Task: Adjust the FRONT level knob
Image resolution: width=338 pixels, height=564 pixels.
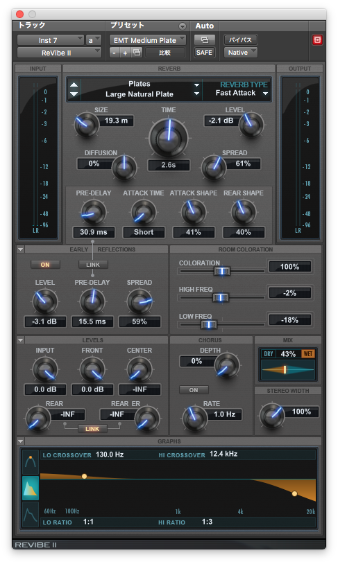Action: click(92, 369)
